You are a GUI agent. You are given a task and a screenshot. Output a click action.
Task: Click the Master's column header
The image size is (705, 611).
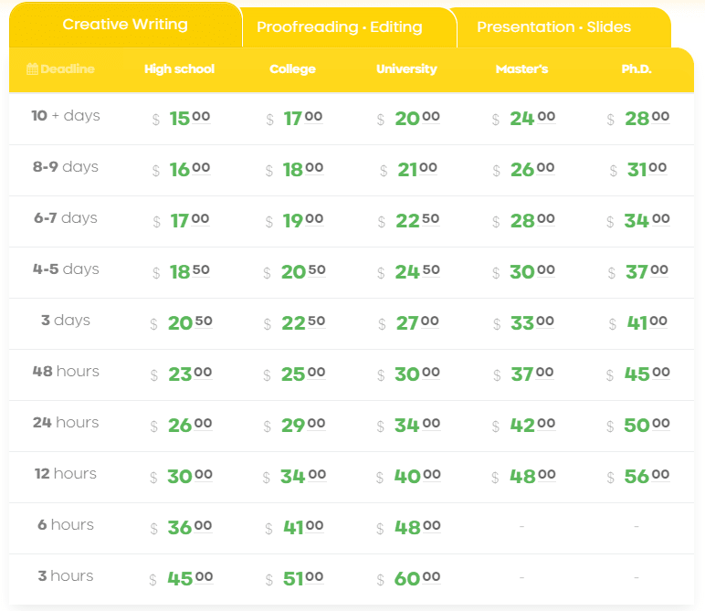pyautogui.click(x=521, y=68)
